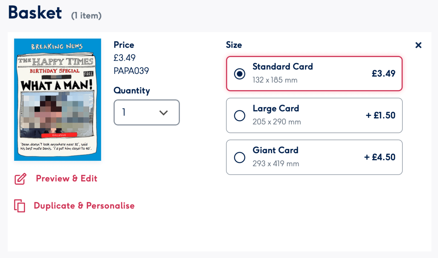Viewport: 438px width, 258px height.
Task: Click the Basket page heading
Action: [35, 13]
